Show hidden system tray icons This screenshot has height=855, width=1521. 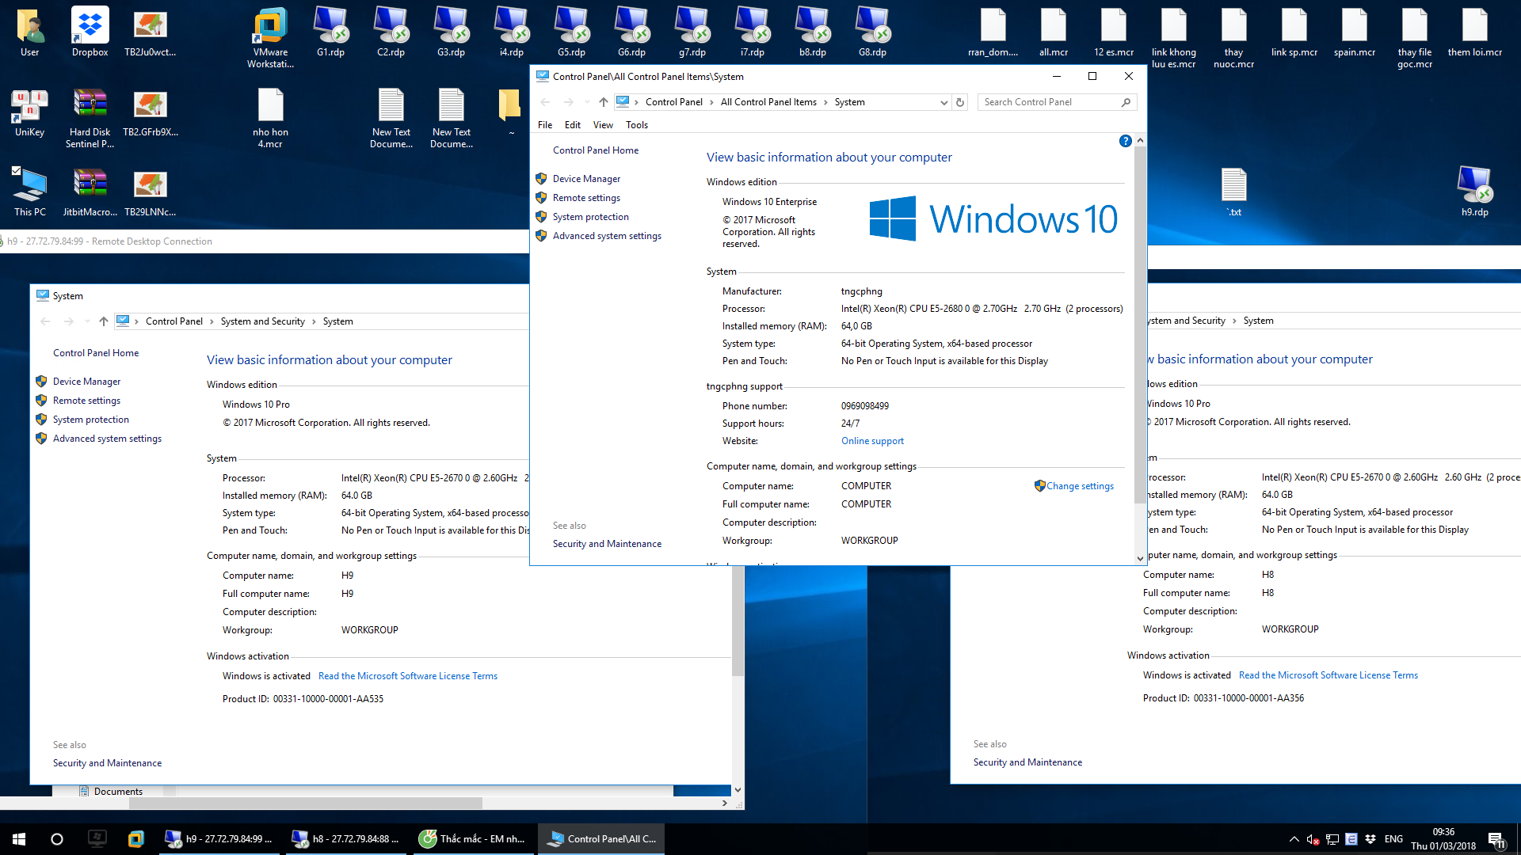pyautogui.click(x=1294, y=839)
